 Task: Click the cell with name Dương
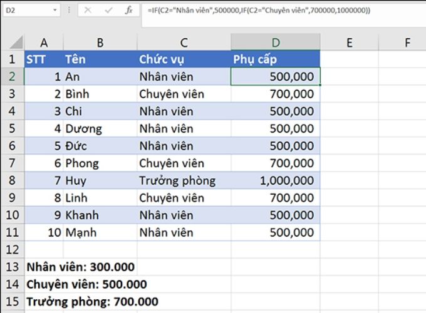pos(99,129)
